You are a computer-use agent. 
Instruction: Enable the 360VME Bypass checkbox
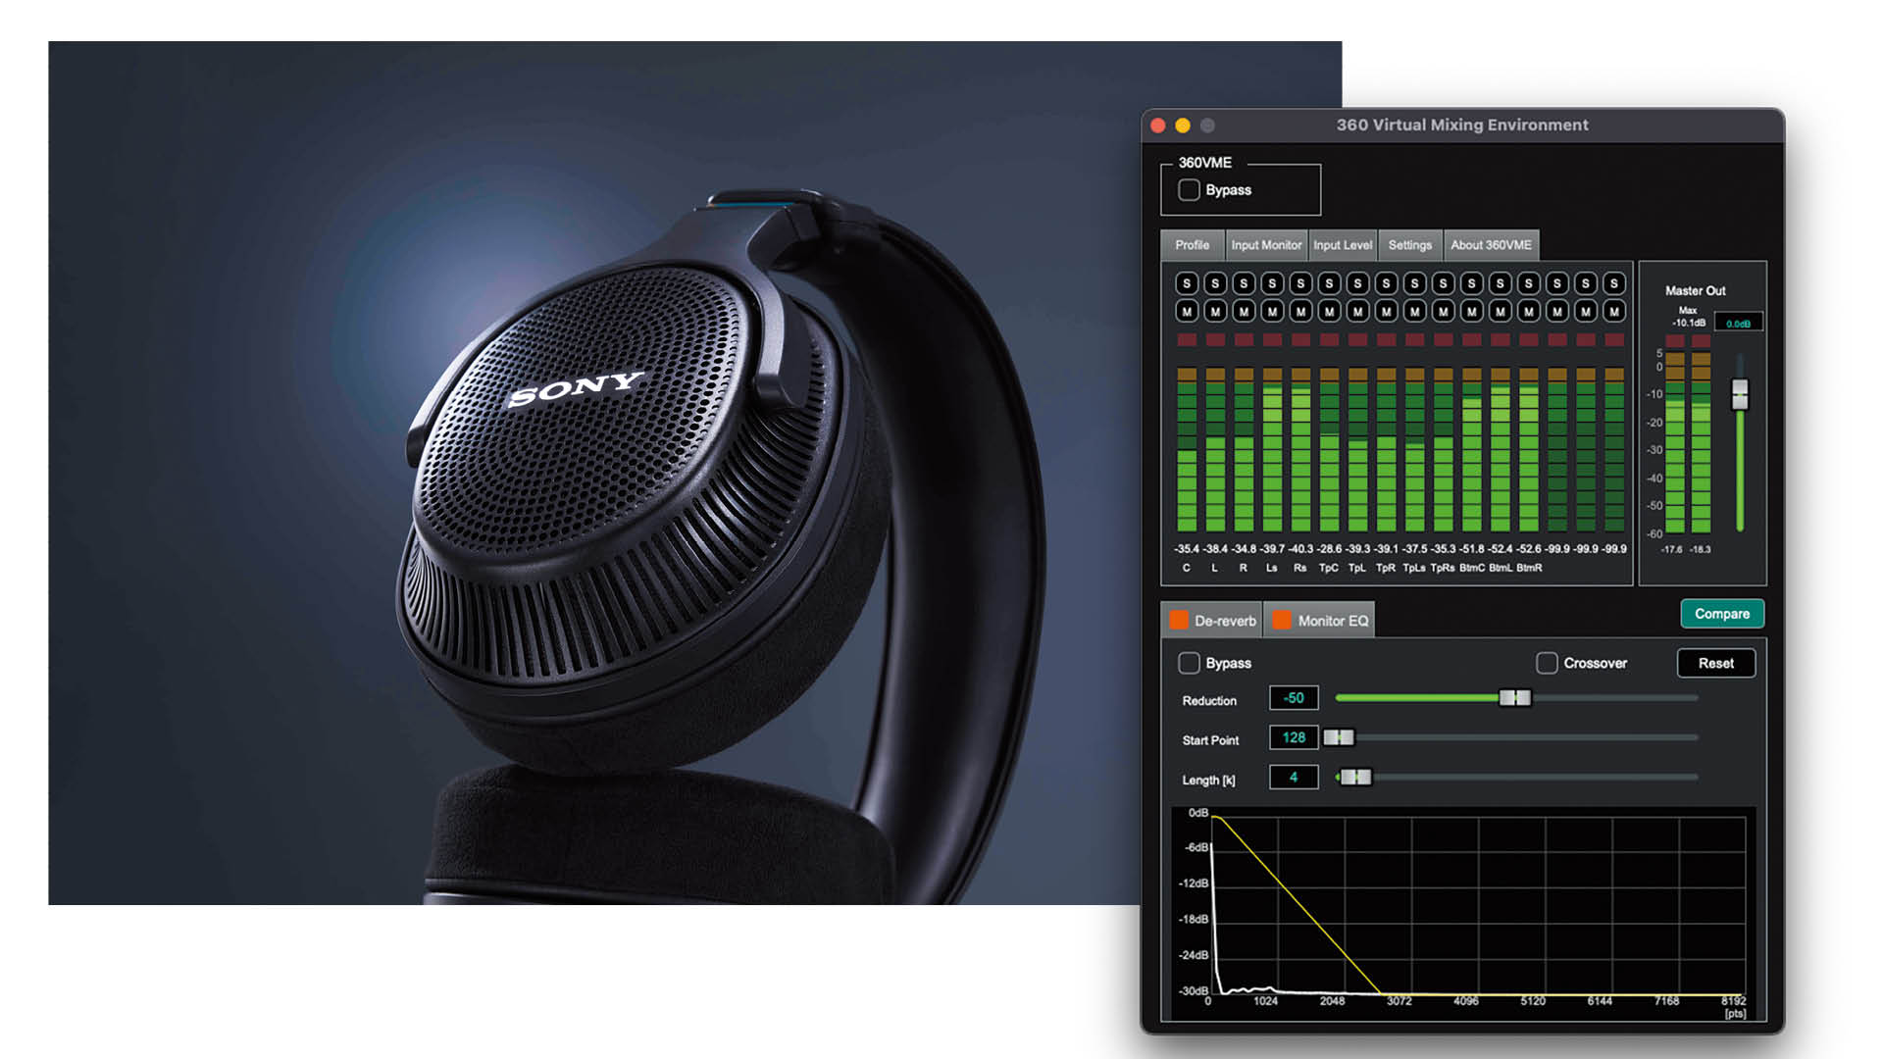(x=1189, y=190)
